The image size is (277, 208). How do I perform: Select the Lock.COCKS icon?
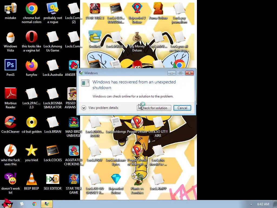[x=53, y=151]
